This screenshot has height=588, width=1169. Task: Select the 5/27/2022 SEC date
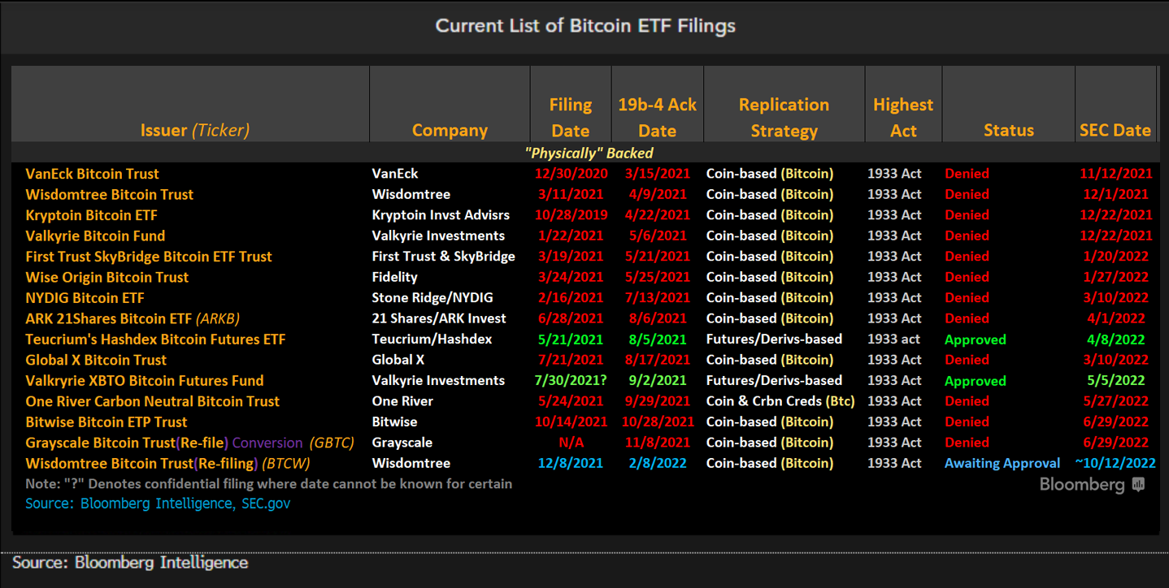click(x=1116, y=401)
